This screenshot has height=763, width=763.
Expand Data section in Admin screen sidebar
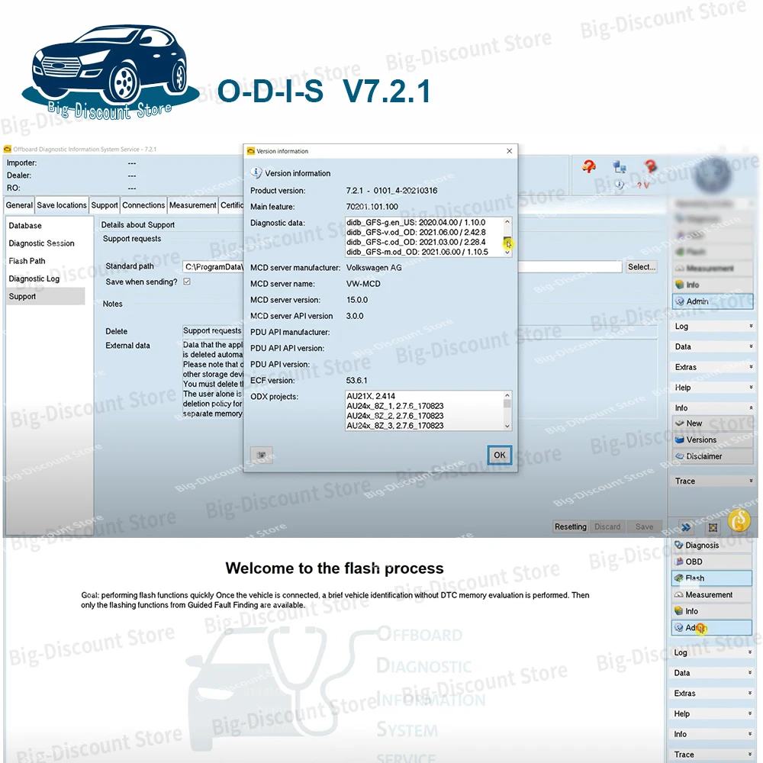[713, 347]
